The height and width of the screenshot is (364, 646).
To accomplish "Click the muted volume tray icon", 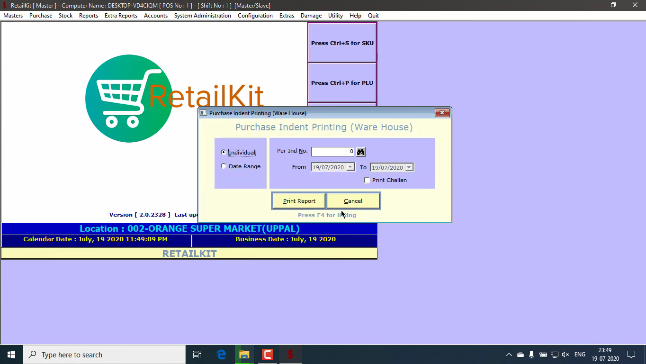I will 565,355.
